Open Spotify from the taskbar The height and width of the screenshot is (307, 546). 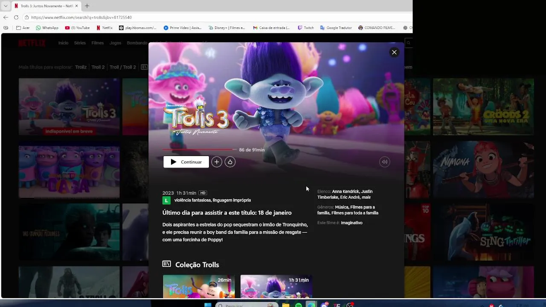click(x=299, y=305)
